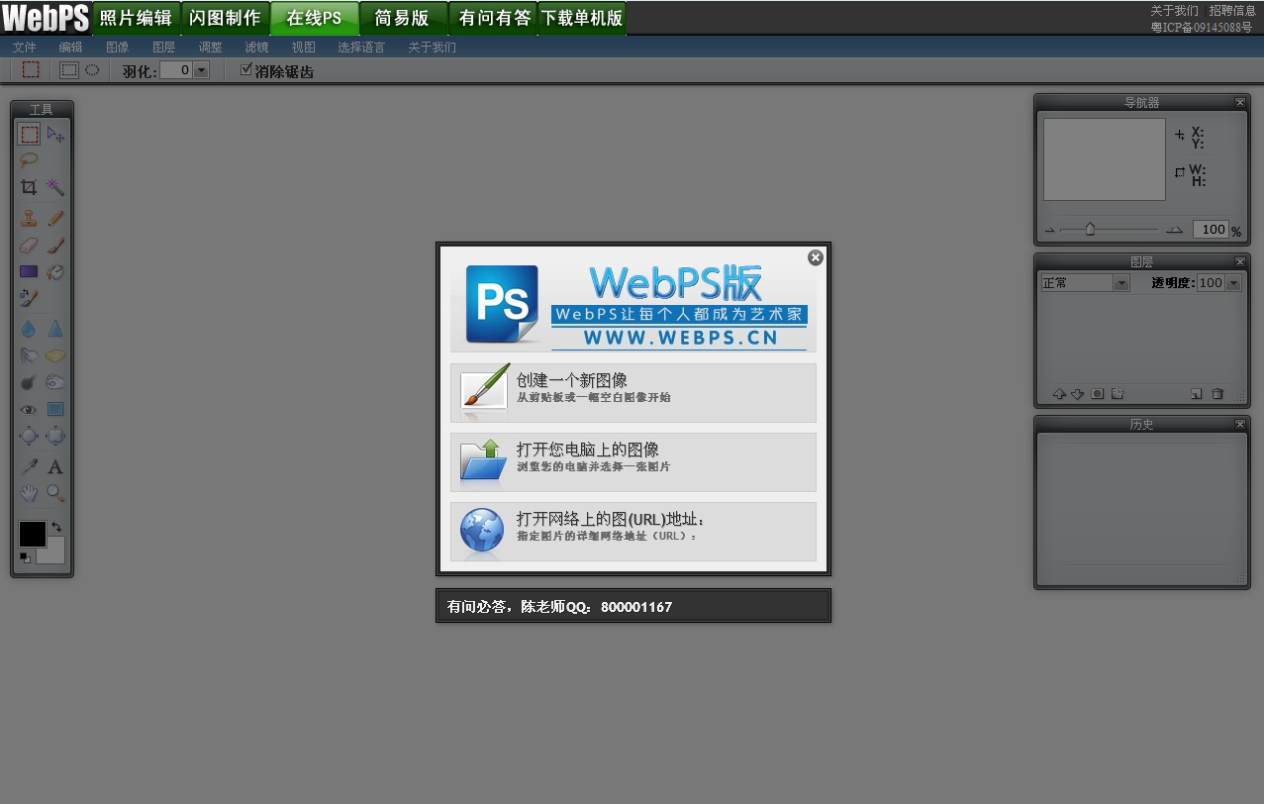Open the 图层 menu
1264x804 pixels.
tap(163, 47)
